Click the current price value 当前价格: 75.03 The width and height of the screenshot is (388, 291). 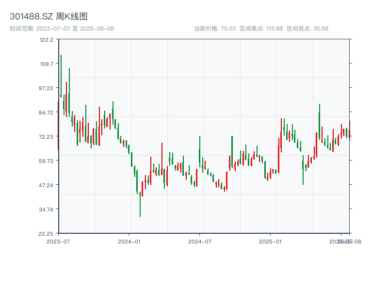pyautogui.click(x=215, y=29)
